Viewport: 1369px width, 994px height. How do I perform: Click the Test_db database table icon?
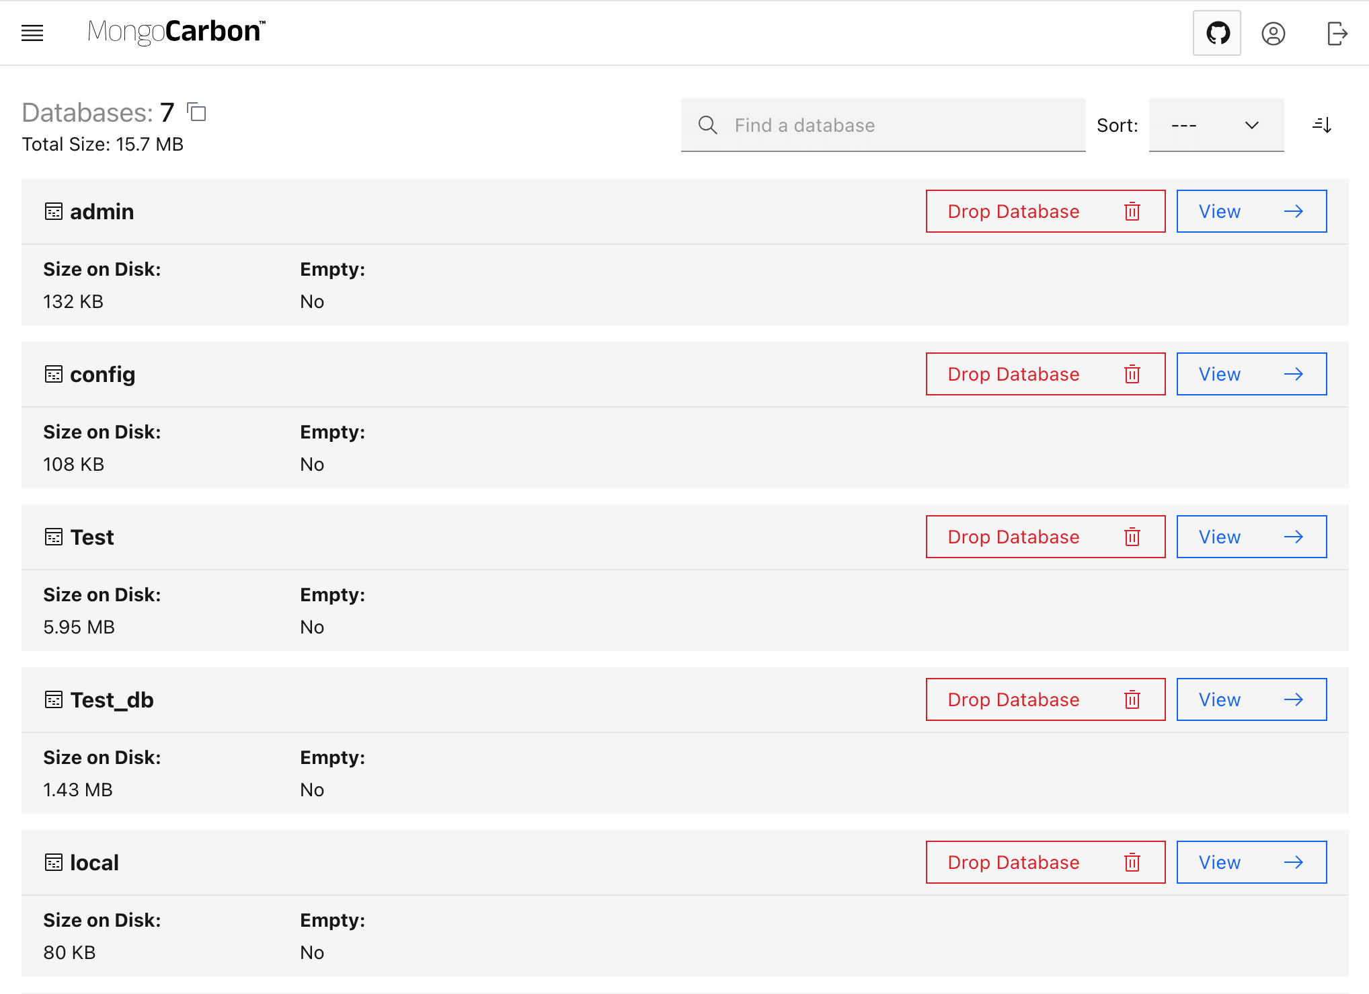tap(54, 700)
